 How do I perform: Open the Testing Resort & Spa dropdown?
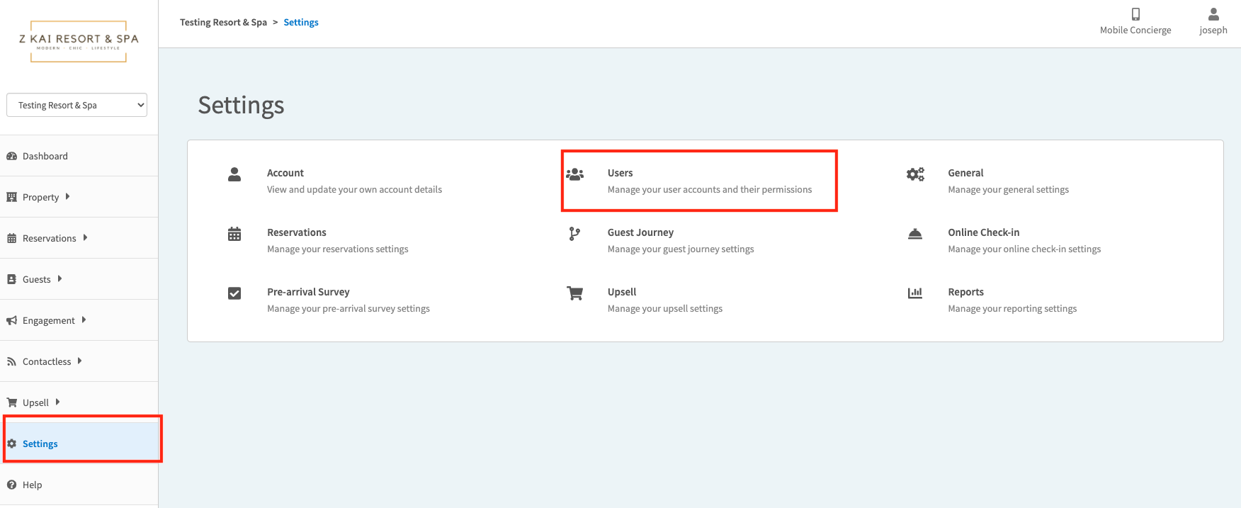76,105
